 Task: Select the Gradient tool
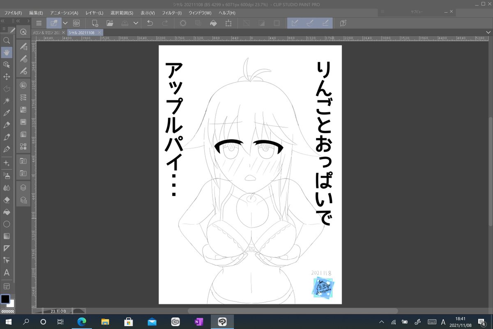pos(7,236)
